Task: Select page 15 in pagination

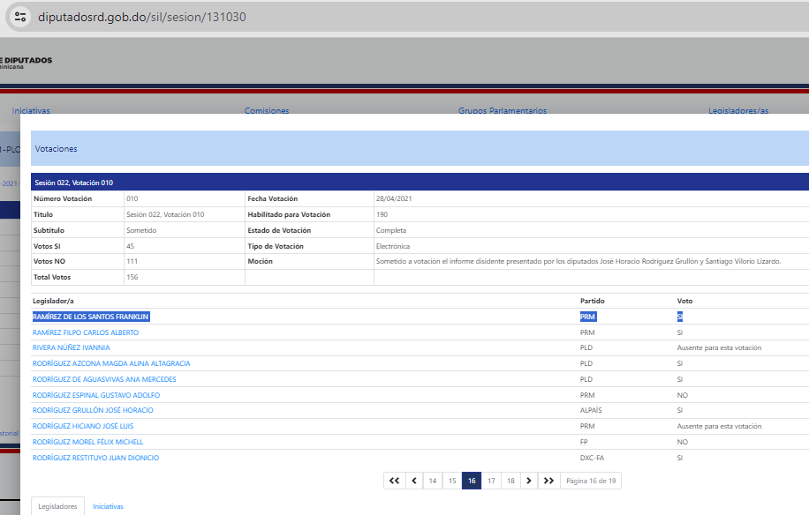Action: 451,481
